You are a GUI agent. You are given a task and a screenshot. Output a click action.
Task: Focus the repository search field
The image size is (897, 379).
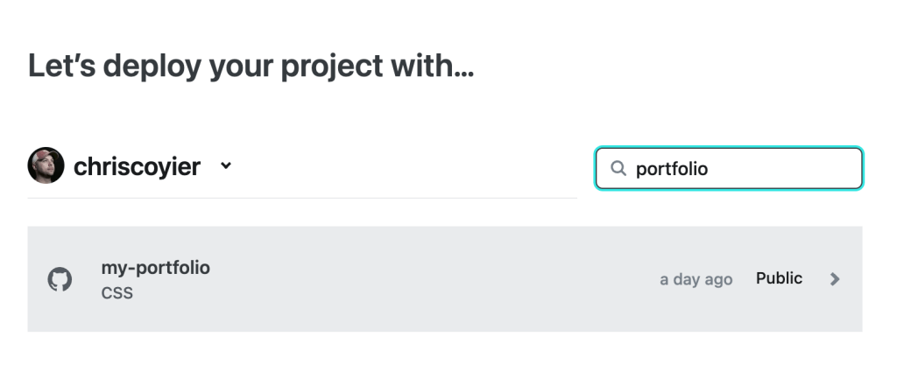[729, 169]
